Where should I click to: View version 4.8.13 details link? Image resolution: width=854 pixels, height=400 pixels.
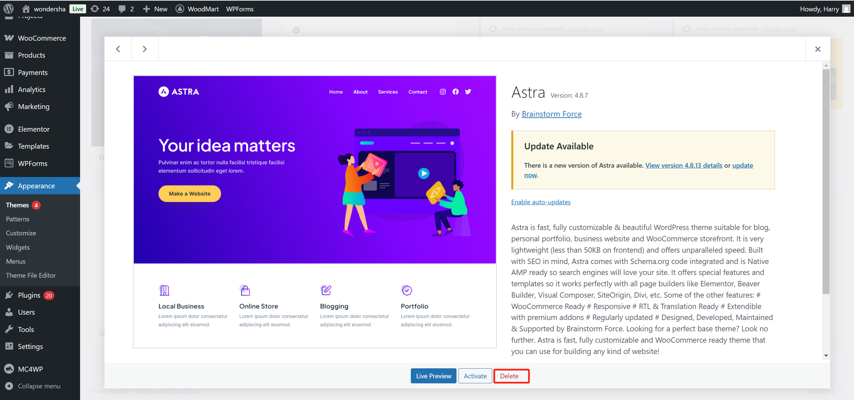(x=683, y=165)
